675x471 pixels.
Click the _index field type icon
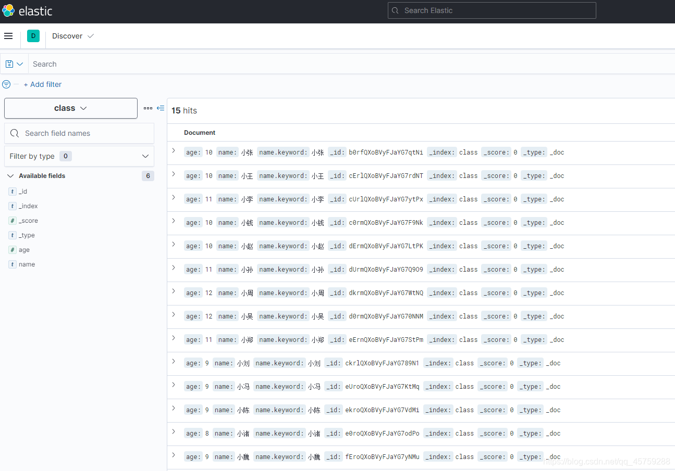13,206
